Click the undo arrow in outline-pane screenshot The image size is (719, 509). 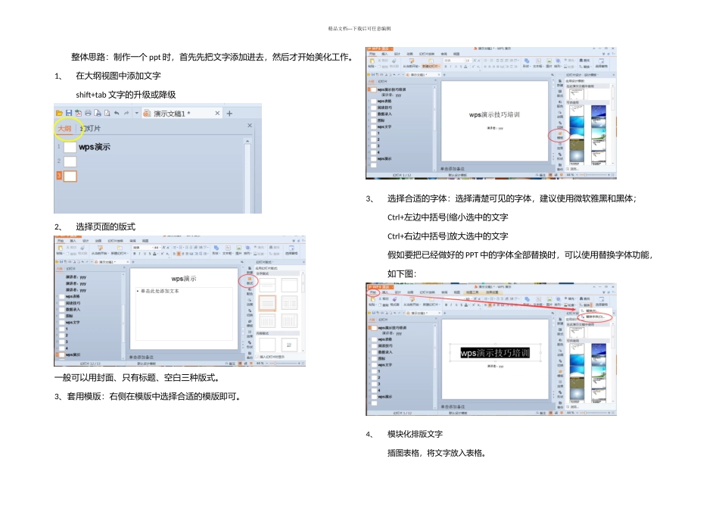pyautogui.click(x=117, y=113)
